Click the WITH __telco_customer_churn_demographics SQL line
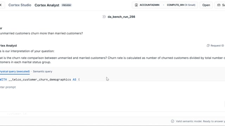 click(40, 79)
